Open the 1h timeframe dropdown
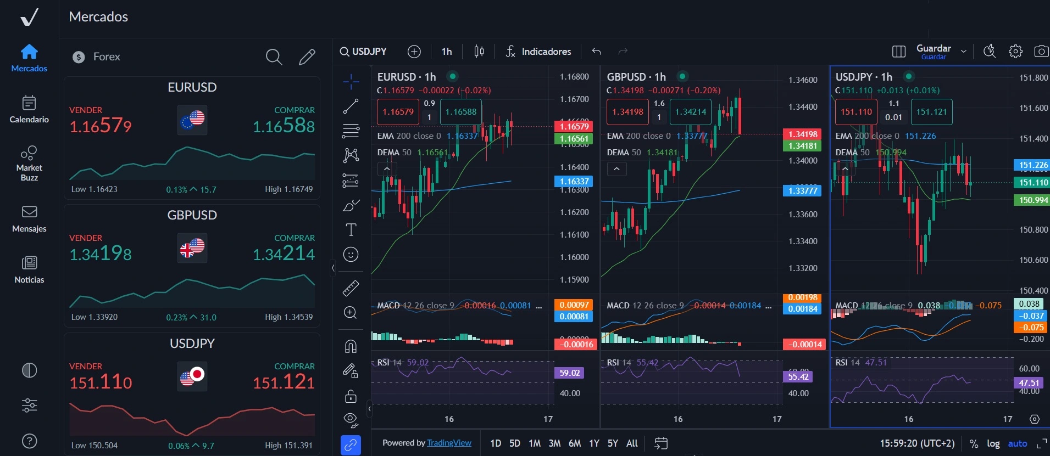 (447, 52)
